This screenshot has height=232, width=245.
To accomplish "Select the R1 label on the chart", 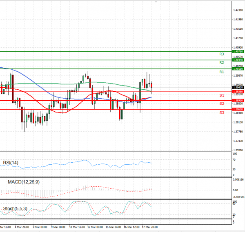I will point(222,72).
